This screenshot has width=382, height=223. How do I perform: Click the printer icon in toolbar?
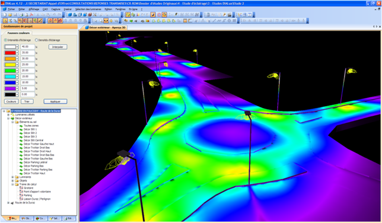click(x=21, y=15)
